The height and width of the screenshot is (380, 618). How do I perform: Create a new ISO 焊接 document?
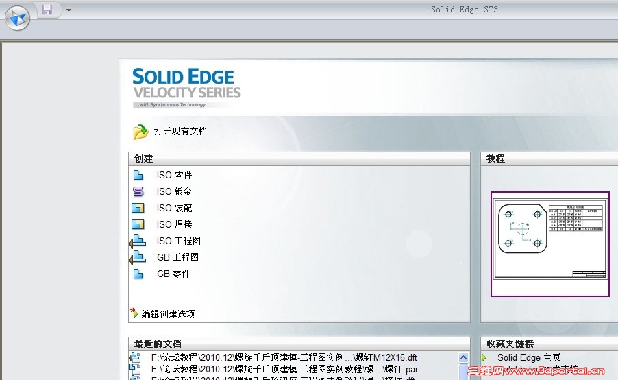point(174,224)
